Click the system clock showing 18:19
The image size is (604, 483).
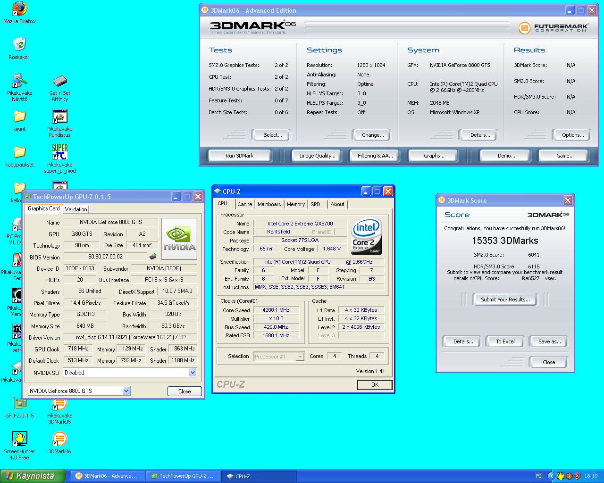coord(591,476)
